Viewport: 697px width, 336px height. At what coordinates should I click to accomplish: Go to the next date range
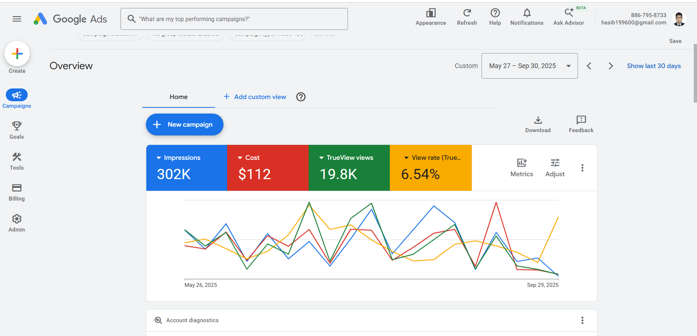pyautogui.click(x=611, y=66)
